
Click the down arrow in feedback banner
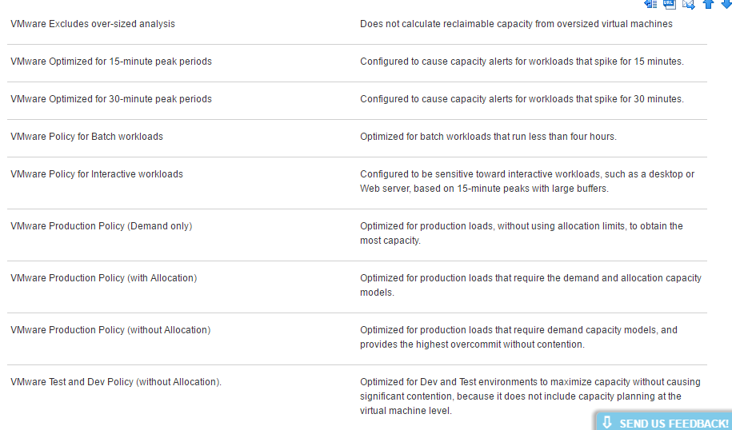pos(607,422)
